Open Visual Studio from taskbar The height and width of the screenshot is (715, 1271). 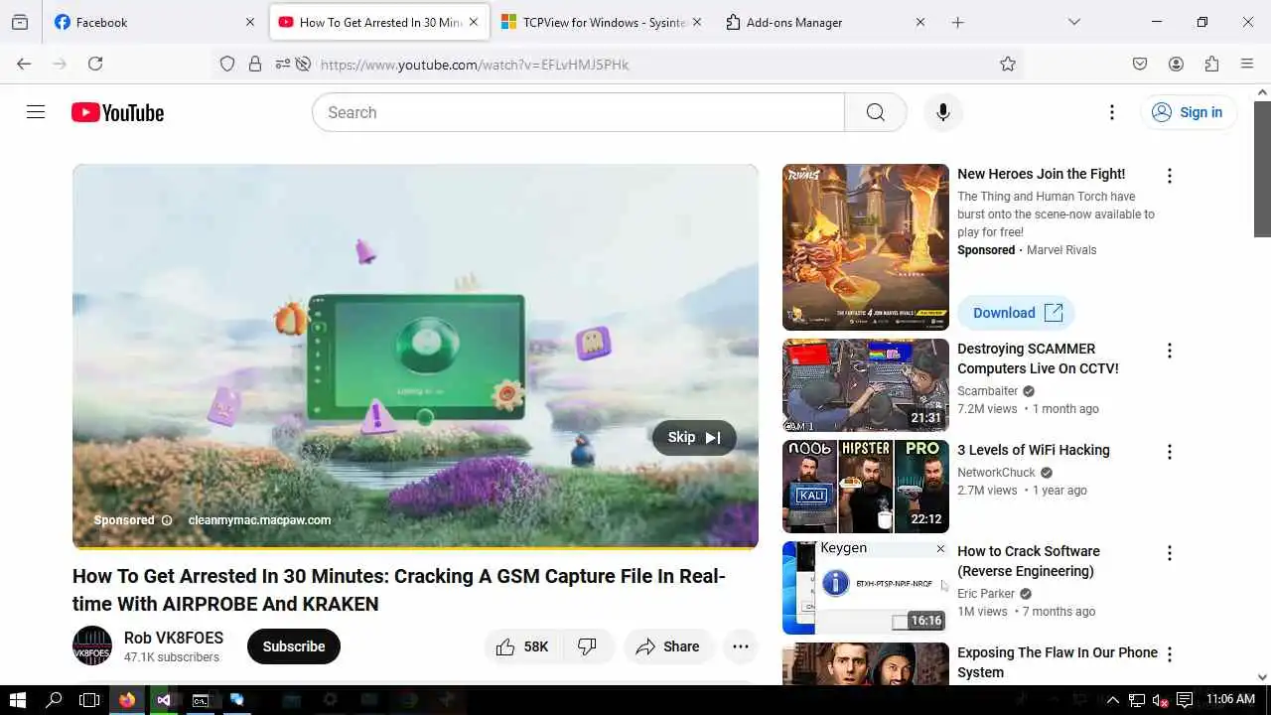coord(164,700)
